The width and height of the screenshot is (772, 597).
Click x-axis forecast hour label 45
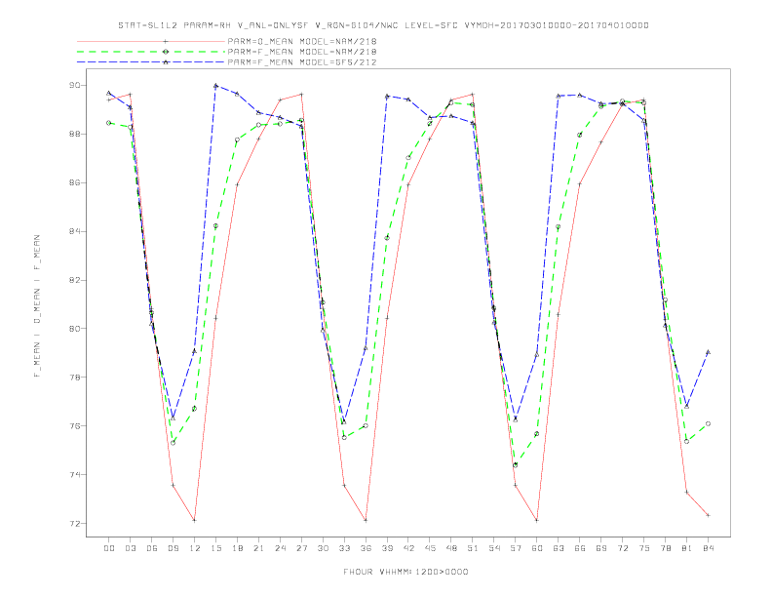tap(430, 548)
